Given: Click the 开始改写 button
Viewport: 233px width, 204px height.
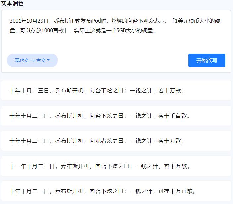Looking at the screenshot, I should 207,60.
